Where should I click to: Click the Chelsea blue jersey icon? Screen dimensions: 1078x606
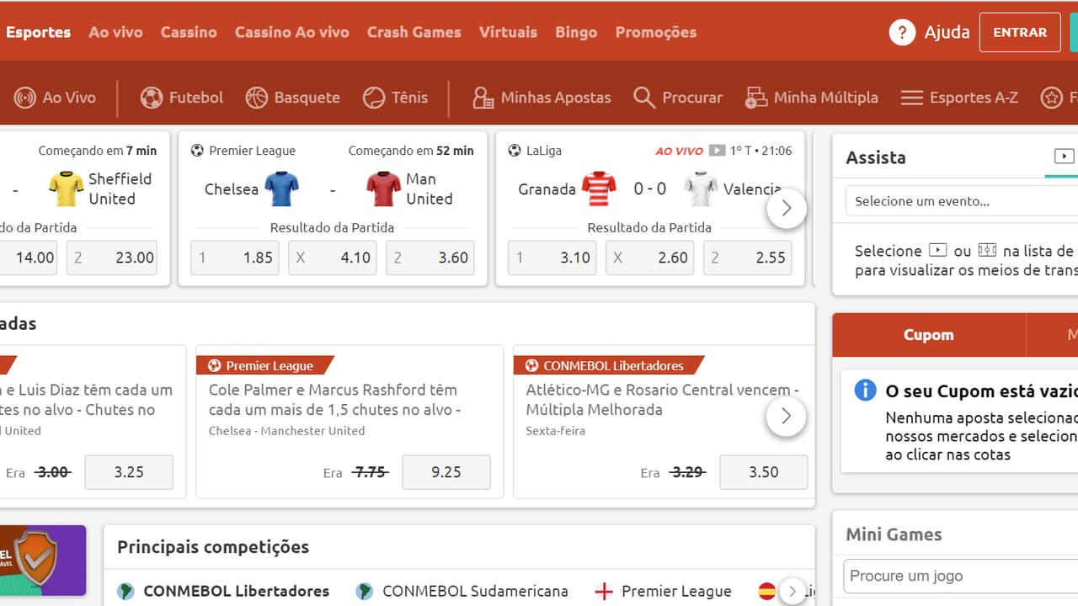[x=282, y=189]
